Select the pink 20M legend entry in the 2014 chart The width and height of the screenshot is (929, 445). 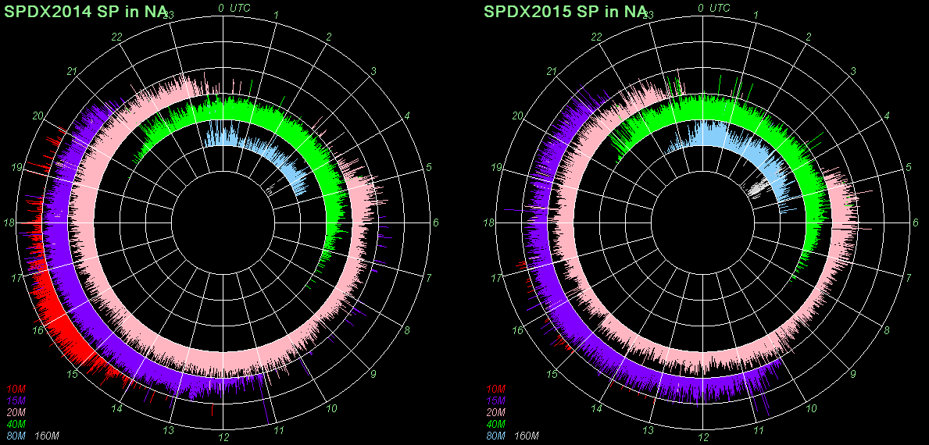pyautogui.click(x=16, y=412)
